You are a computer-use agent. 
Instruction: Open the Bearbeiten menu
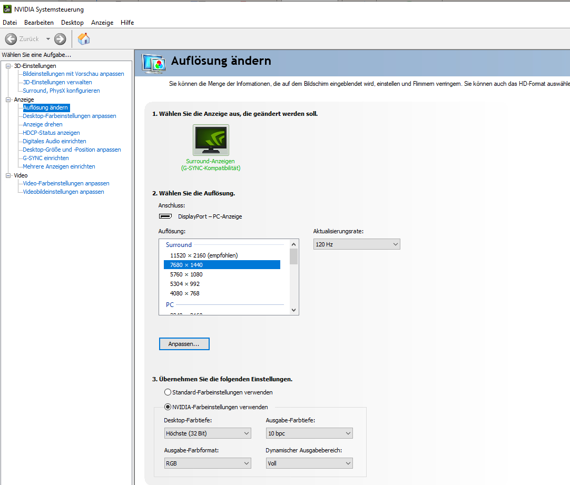pos(39,23)
